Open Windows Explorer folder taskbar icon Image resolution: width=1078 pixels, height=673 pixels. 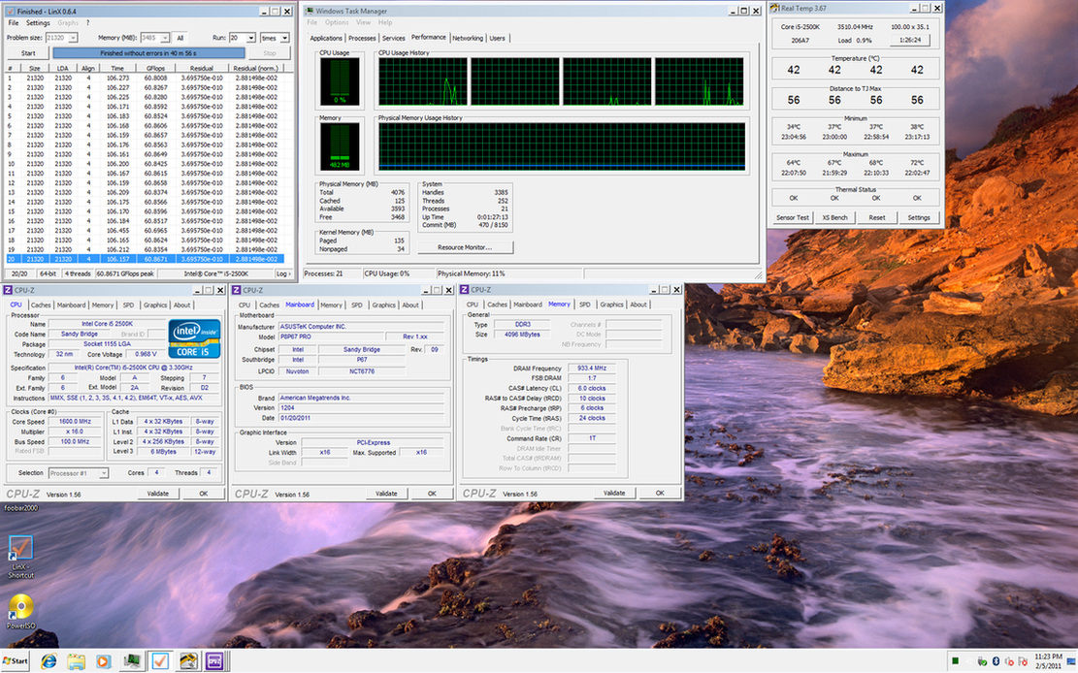[76, 660]
